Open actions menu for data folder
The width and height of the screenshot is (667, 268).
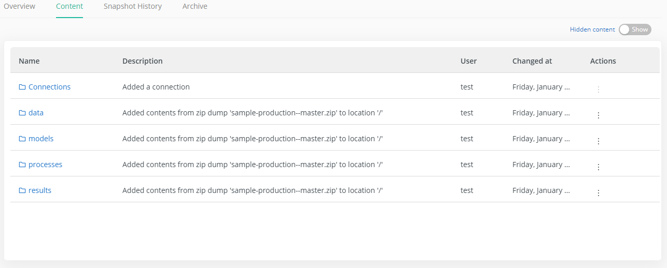click(x=598, y=115)
